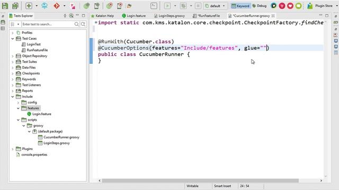Collapse the Include folder node
Viewport: 339px width, 190px height.
pyautogui.click(x=13, y=97)
